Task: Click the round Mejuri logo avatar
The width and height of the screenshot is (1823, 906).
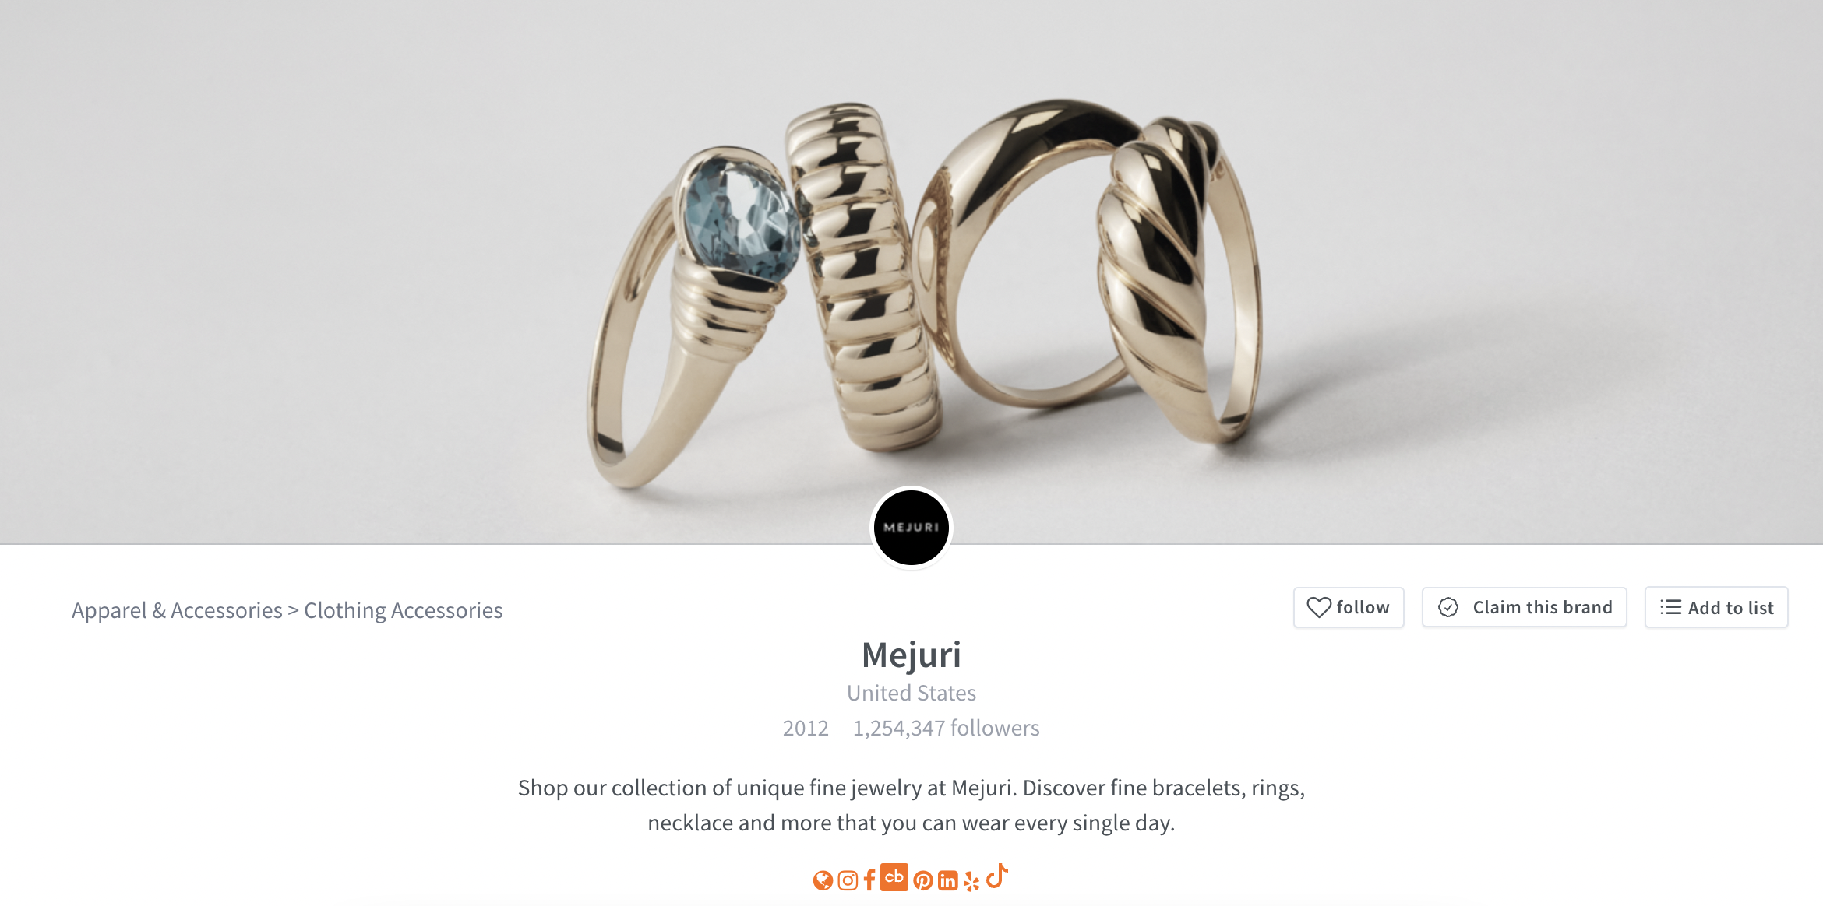Action: pyautogui.click(x=911, y=528)
